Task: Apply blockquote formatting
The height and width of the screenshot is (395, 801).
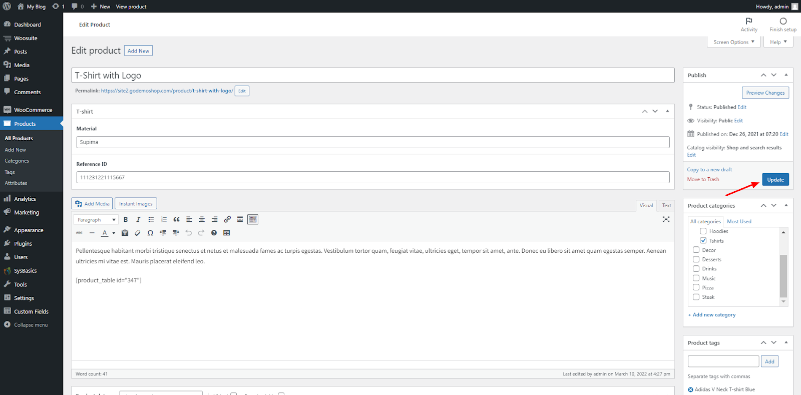Action: point(176,220)
